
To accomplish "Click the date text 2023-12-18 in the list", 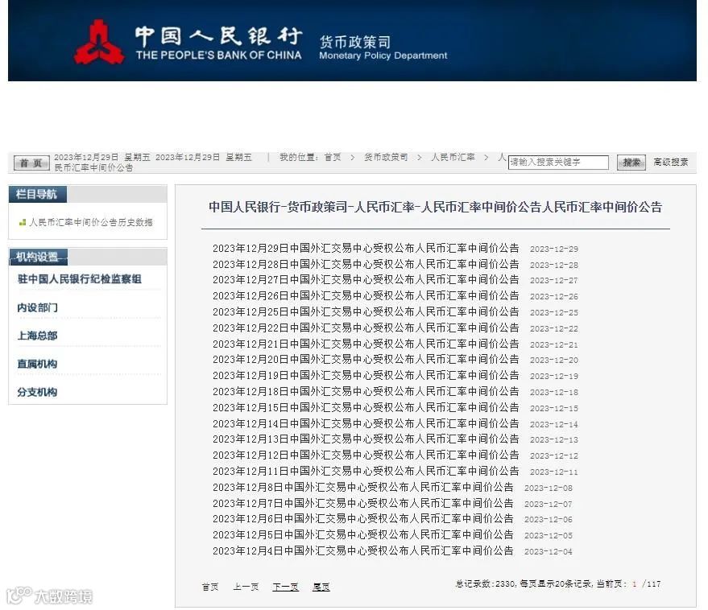I will pos(554,393).
